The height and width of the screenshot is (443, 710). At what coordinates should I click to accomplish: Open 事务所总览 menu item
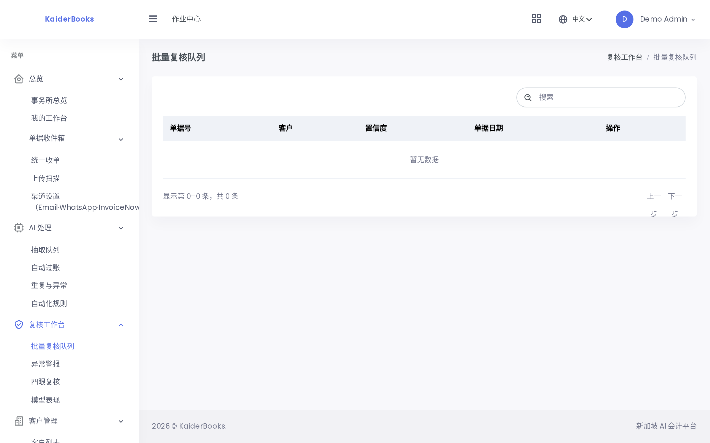49,100
